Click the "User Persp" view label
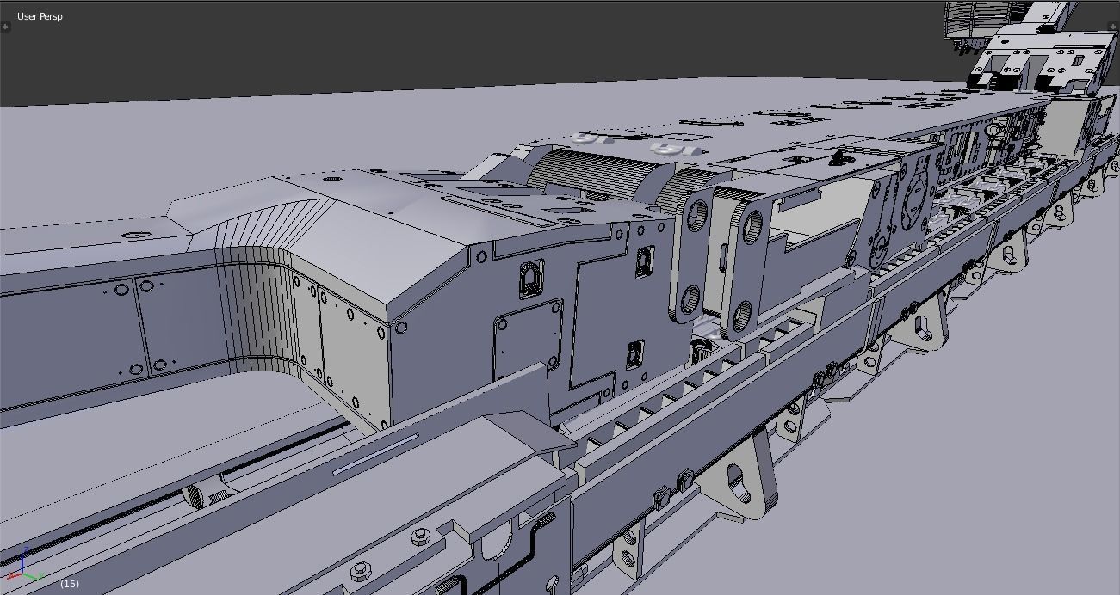1120x595 pixels. coord(40,16)
